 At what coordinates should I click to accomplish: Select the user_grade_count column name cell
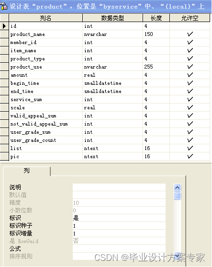tap(46, 140)
